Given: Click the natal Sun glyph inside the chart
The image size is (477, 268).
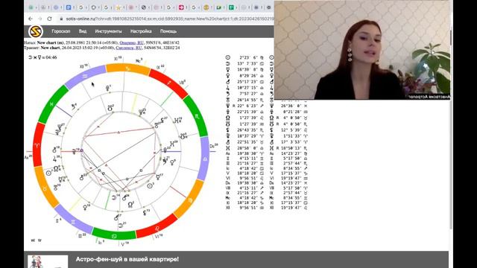Looking at the screenshot, I should pyautogui.click(x=150, y=185).
